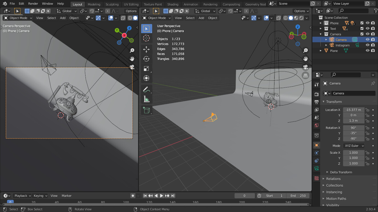This screenshot has width=378, height=212.
Task: Activate the Annotate pencil tool
Action: coord(146,89)
